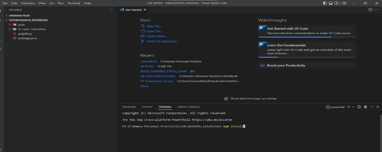Split the terminal pane
This screenshot has width=382, height=152.
coord(359,107)
